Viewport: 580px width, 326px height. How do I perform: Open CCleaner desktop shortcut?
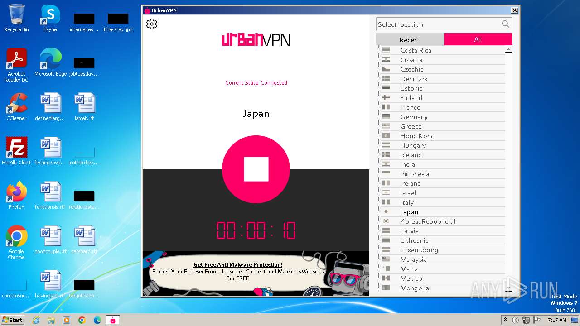[16, 107]
